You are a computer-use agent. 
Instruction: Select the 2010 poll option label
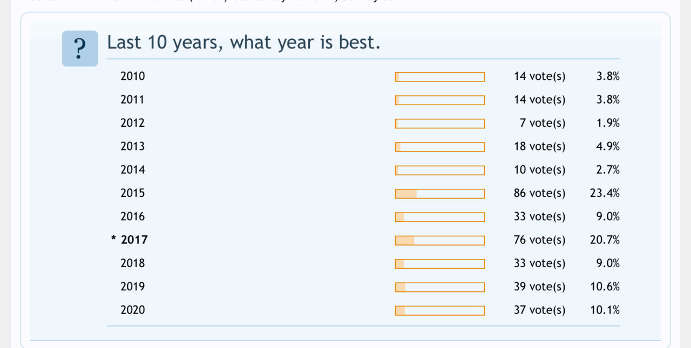(x=133, y=76)
